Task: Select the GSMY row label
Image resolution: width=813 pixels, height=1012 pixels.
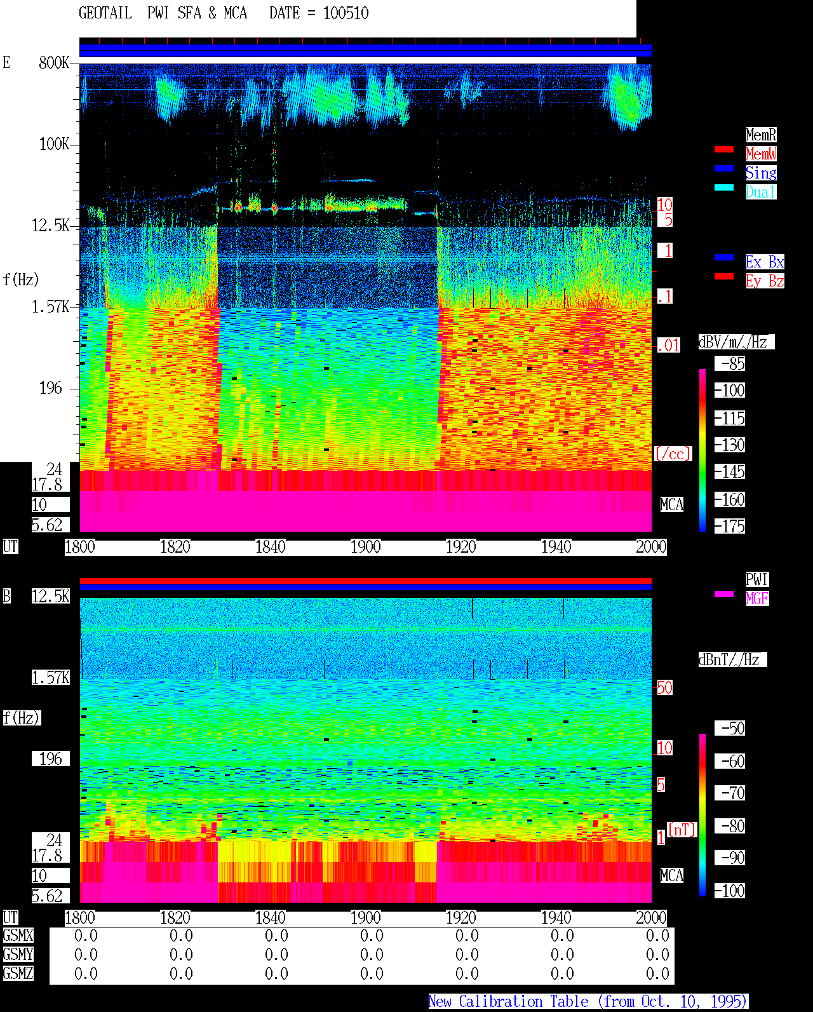Action: click(x=18, y=954)
